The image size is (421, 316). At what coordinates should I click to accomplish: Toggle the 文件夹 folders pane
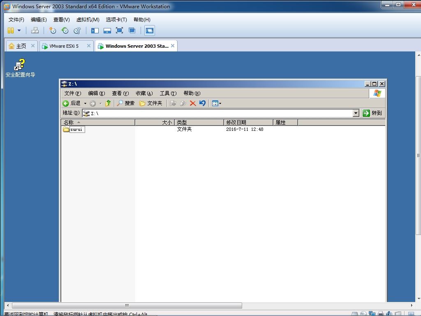(x=151, y=103)
